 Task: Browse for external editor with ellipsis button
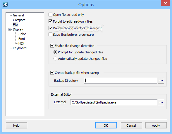click(x=161, y=102)
